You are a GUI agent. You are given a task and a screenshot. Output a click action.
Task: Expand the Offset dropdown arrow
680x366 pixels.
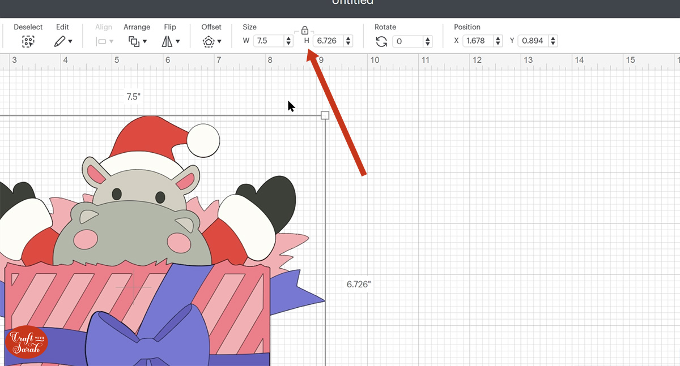click(219, 41)
